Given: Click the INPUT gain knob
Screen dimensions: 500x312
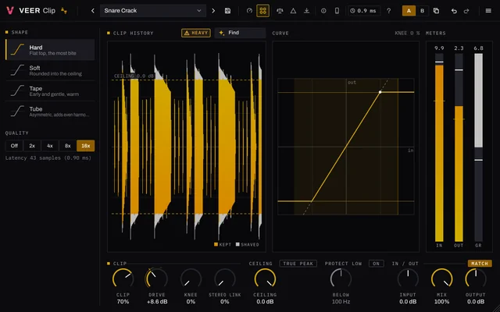Looking at the screenshot, I should point(408,279).
